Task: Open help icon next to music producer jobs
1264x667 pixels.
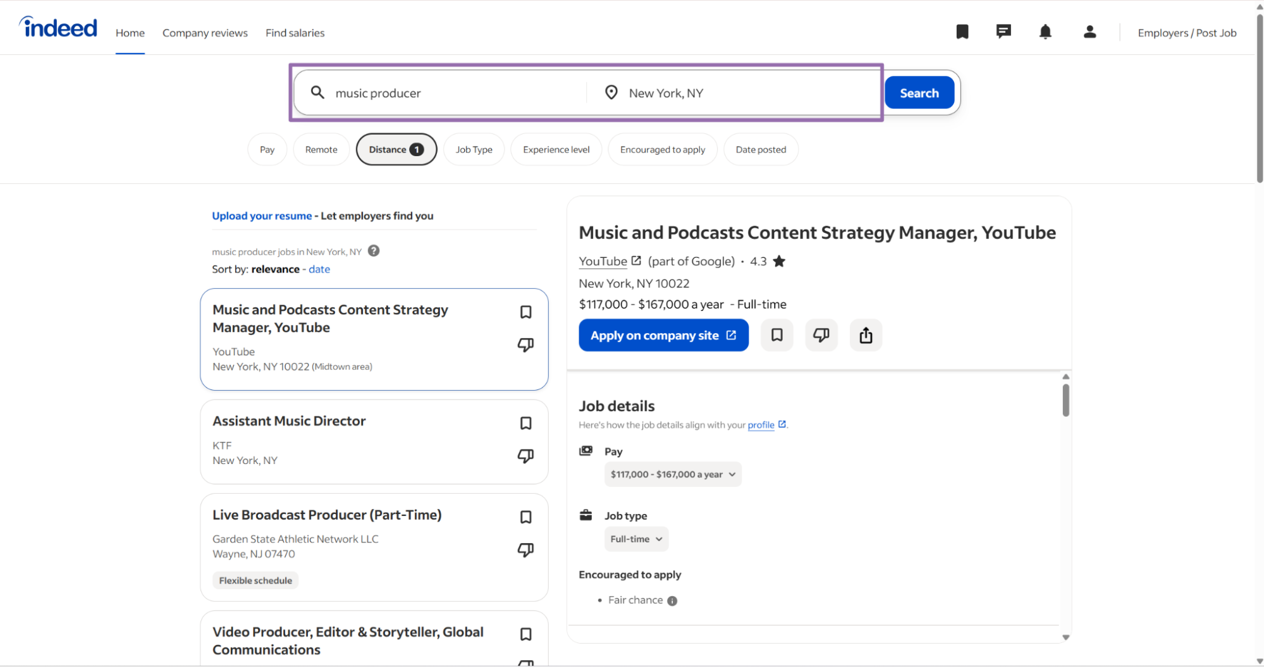Action: 374,251
